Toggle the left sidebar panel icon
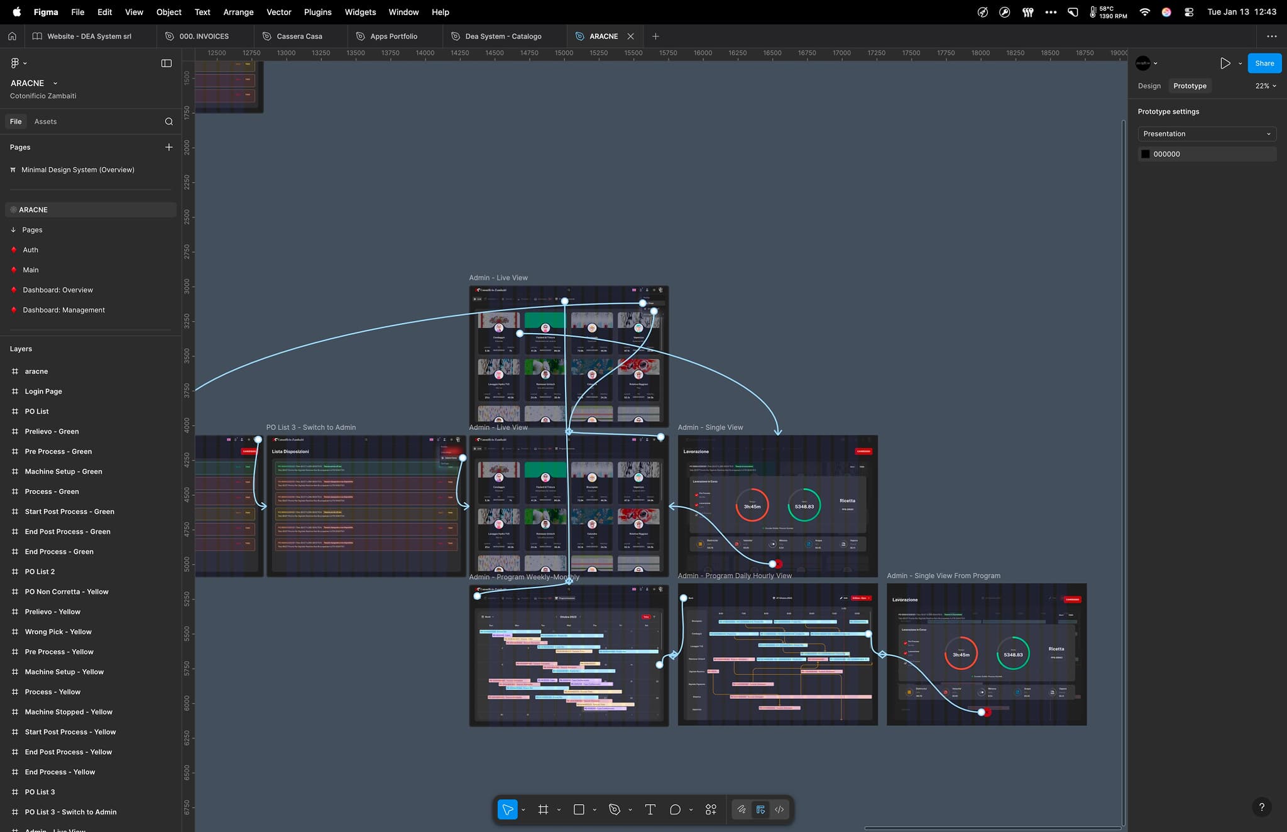This screenshot has width=1287, height=832. click(167, 63)
